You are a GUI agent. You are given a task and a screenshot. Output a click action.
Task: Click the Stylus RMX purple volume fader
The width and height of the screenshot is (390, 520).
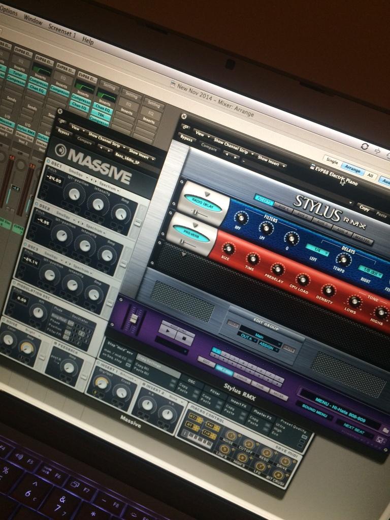point(134,319)
